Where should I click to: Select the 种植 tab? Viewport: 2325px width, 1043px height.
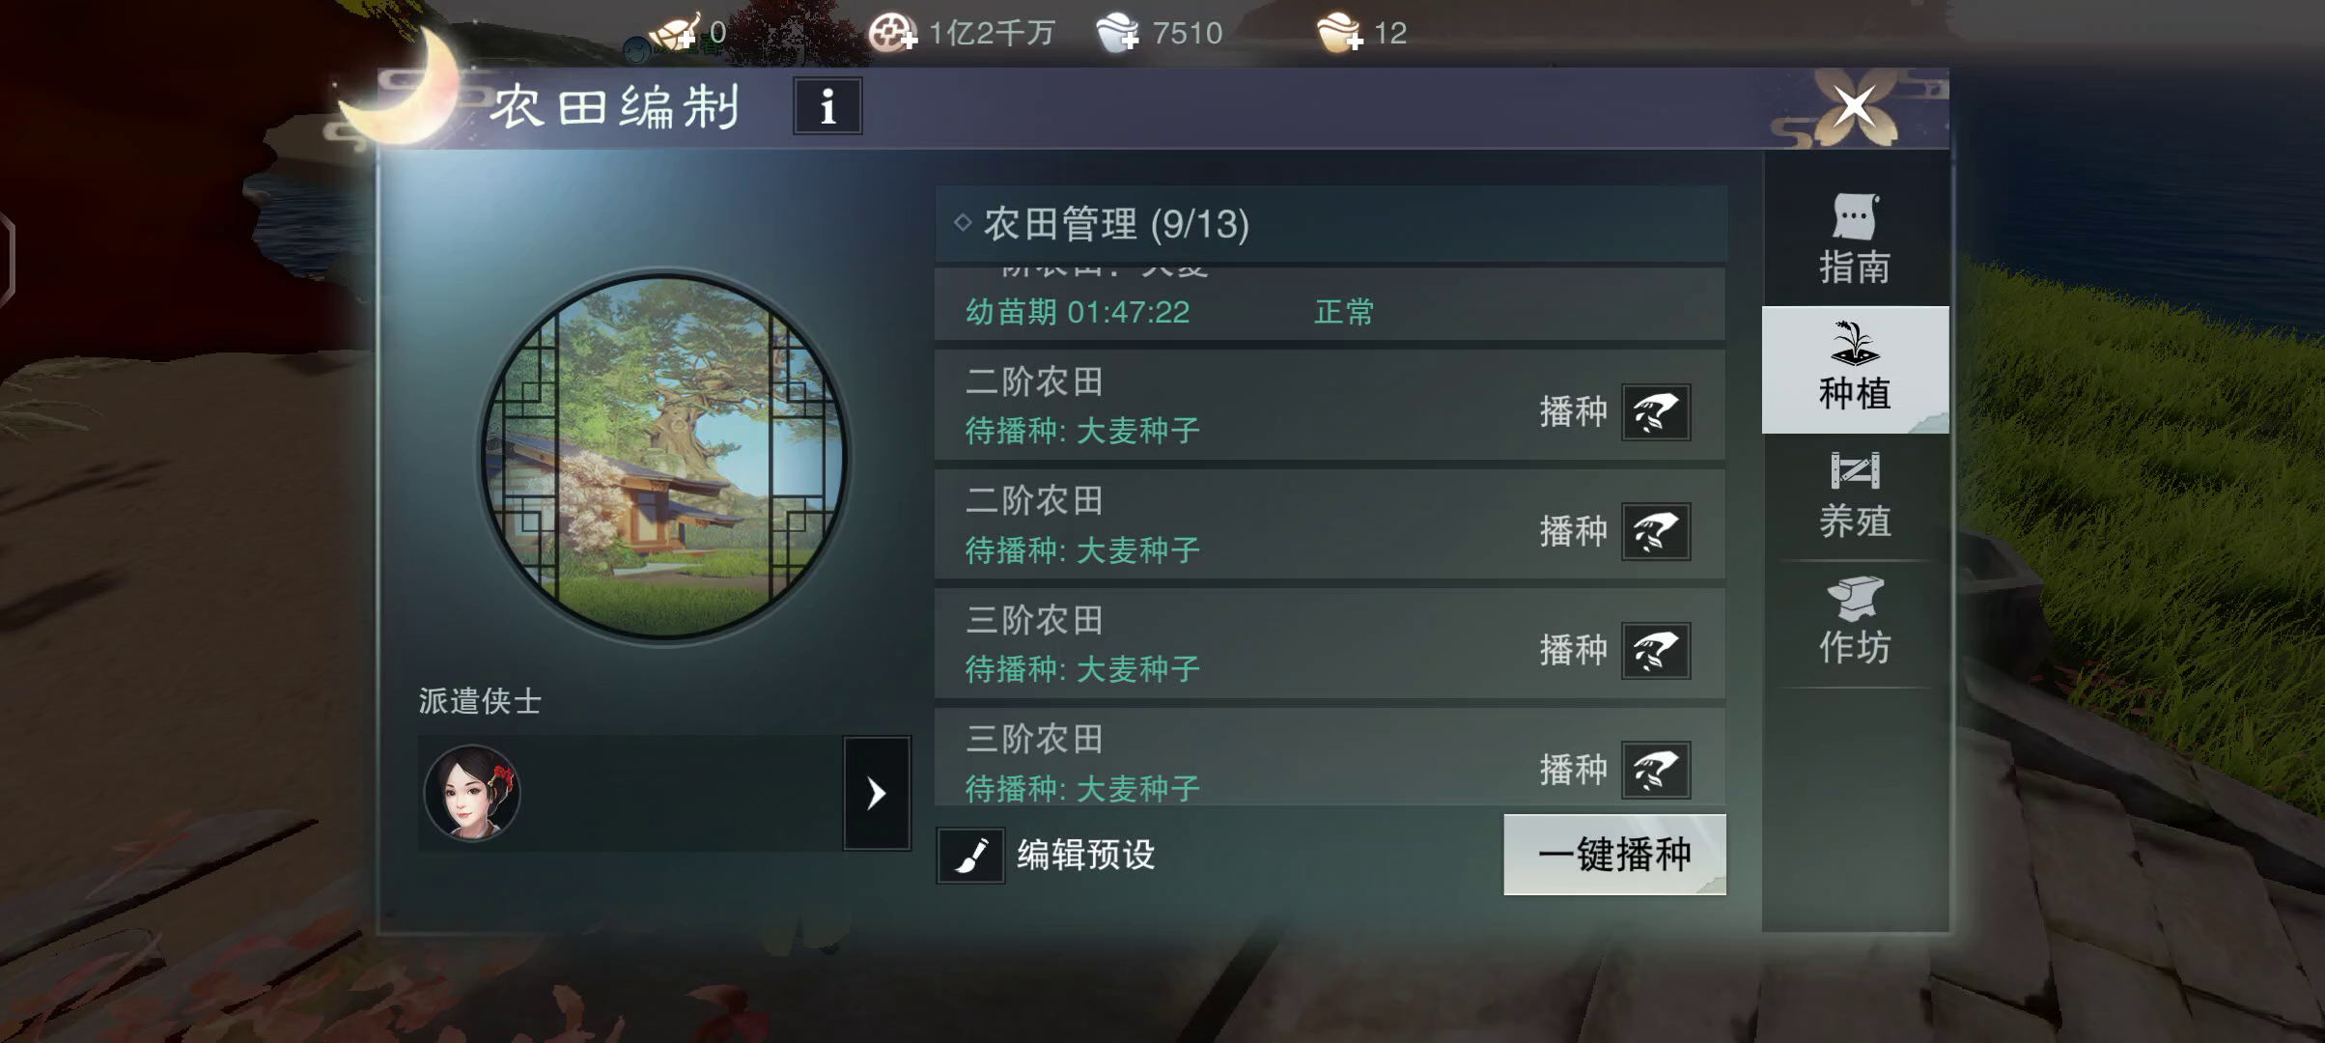point(1855,369)
